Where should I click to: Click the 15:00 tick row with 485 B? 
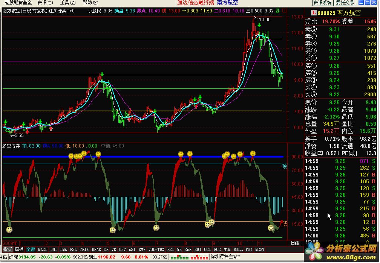click(340, 236)
